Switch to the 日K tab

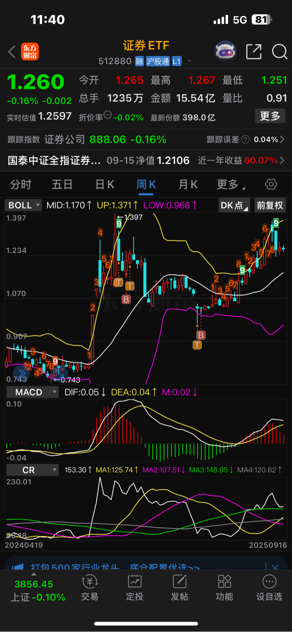coord(105,185)
